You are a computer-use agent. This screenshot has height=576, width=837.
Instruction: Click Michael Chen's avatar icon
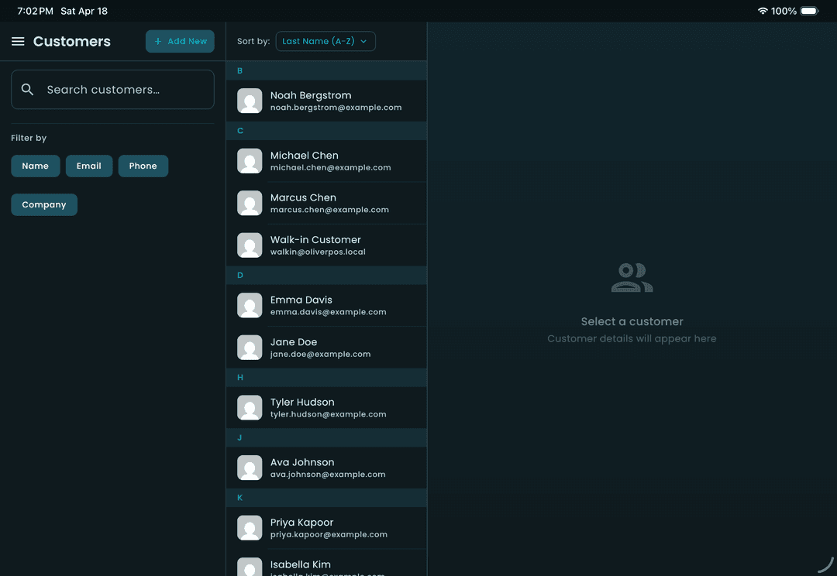click(250, 161)
